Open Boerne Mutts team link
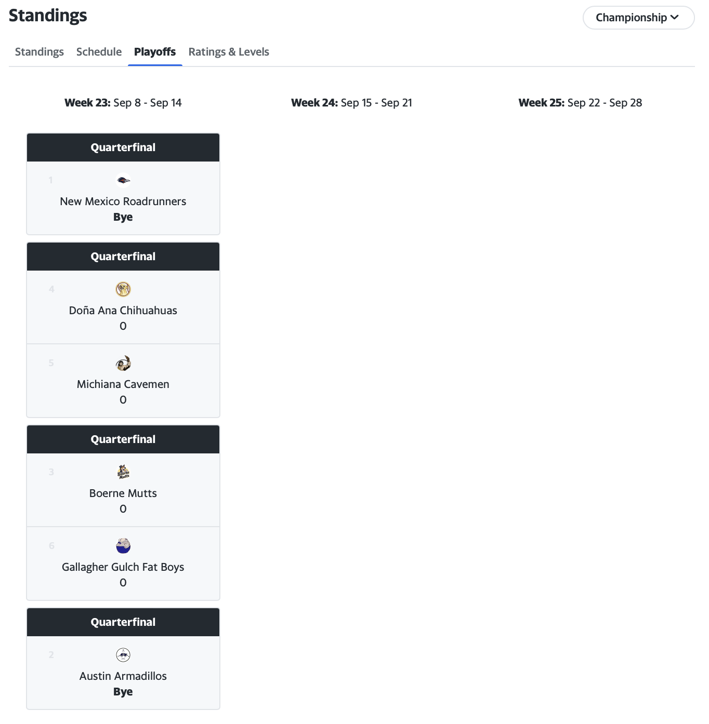The image size is (709, 724). click(123, 493)
